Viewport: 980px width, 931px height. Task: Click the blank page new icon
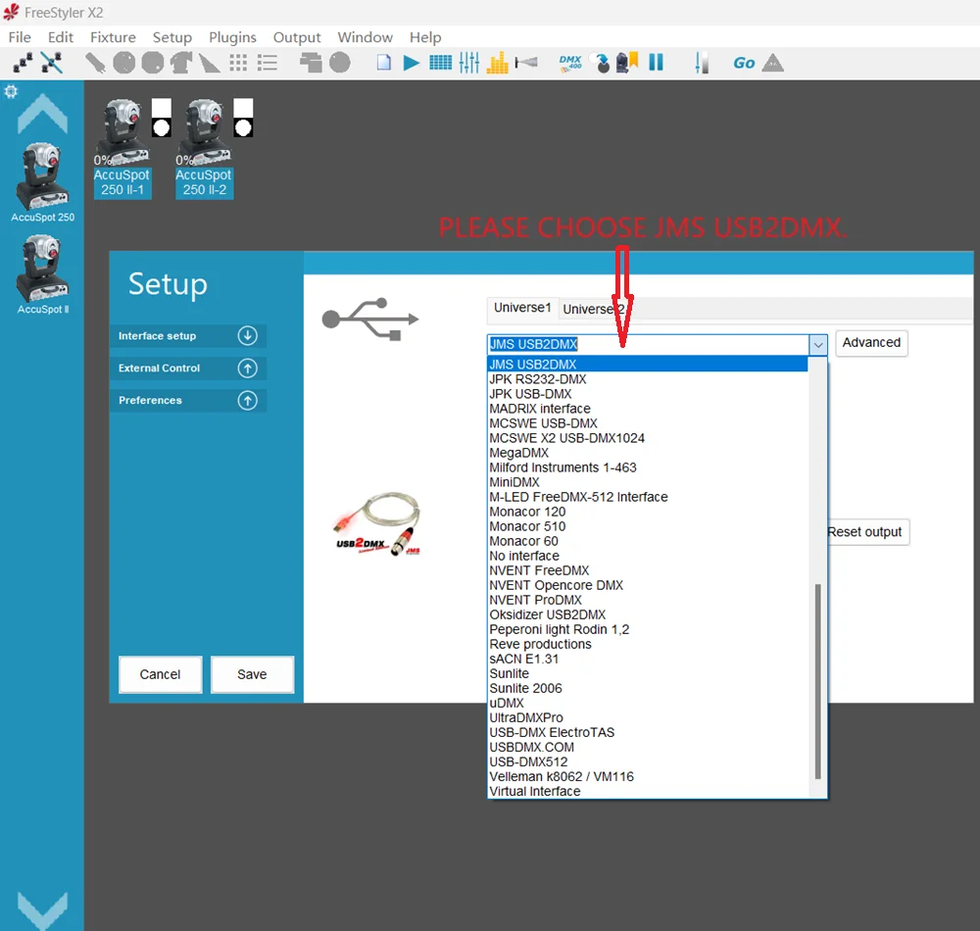tap(384, 63)
